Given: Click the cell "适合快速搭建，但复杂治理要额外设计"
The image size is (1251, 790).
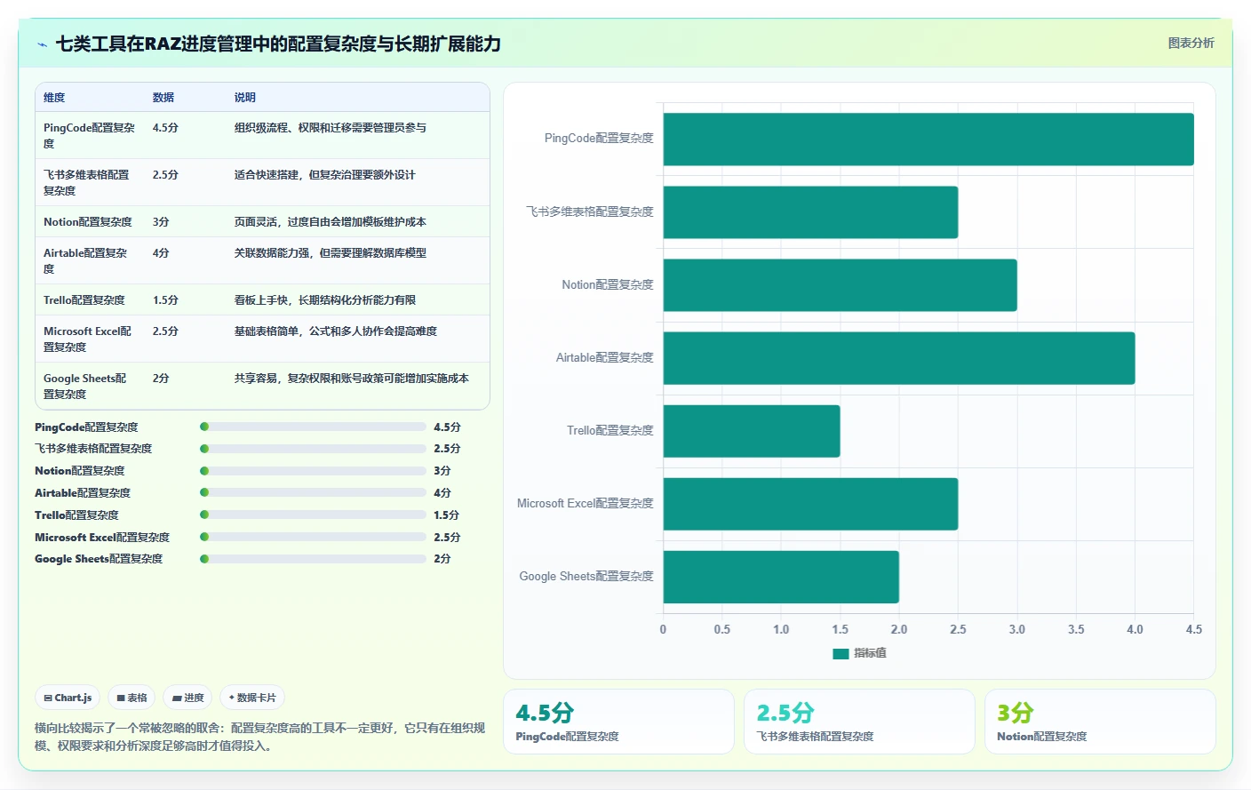Looking at the screenshot, I should tap(325, 175).
